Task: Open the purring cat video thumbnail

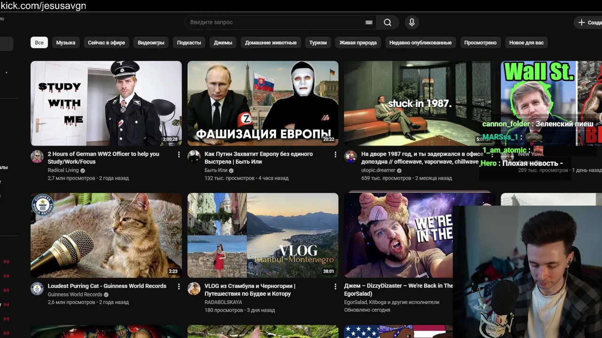Action: [106, 235]
